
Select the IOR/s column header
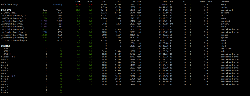[x=202, y=2]
